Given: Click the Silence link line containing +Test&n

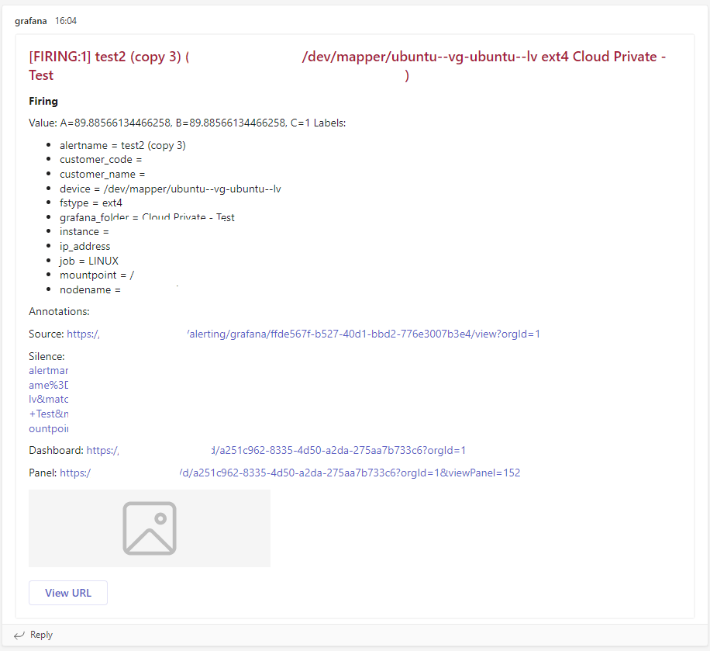Looking at the screenshot, I should (x=49, y=414).
